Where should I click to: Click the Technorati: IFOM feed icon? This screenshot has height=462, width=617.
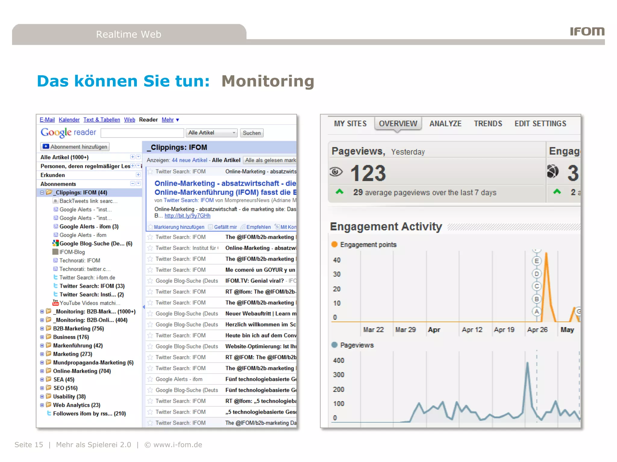click(55, 260)
